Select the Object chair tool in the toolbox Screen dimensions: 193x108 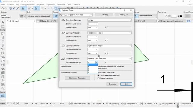coord(3,81)
